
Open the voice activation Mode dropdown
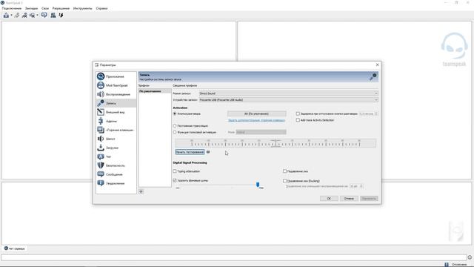[x=261, y=132]
